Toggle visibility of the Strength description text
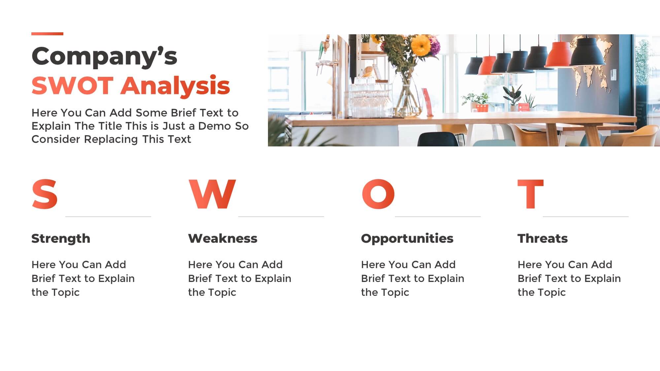Image resolution: width=660 pixels, height=371 pixels. tap(79, 278)
